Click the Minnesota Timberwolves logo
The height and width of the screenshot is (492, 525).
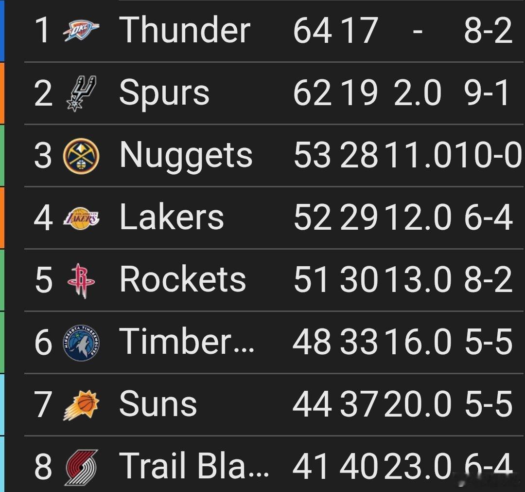(x=81, y=342)
